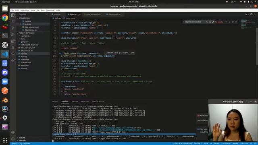Image resolution: width=258 pixels, height=145 pixels.
Task: Open the Manage gear in activity bar
Action: 13,139
